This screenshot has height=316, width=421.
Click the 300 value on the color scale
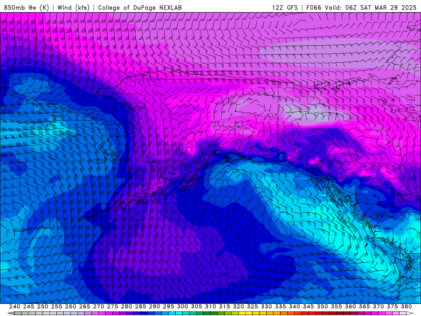click(182, 307)
